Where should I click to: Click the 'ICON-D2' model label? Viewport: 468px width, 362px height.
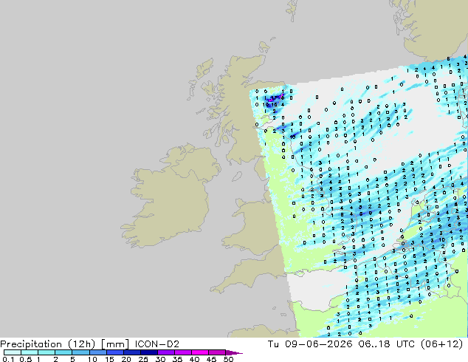[x=157, y=344]
